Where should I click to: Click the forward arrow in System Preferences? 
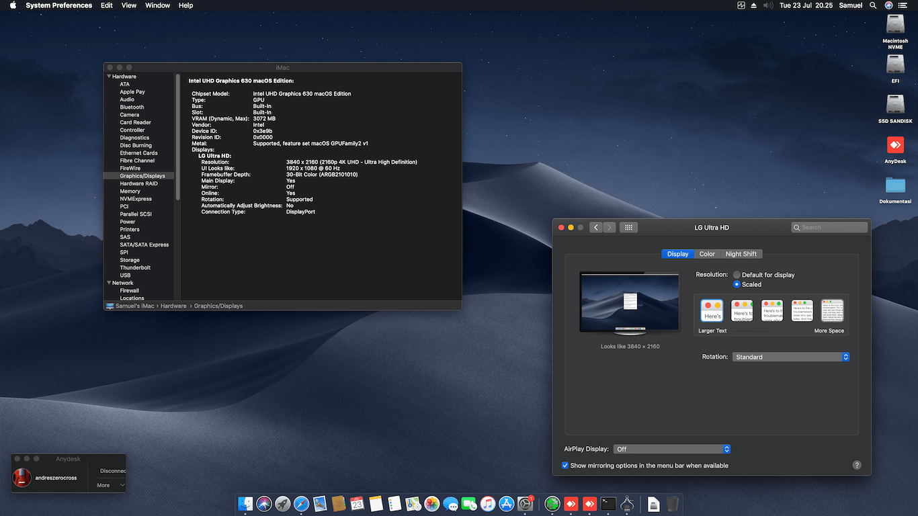(x=609, y=227)
